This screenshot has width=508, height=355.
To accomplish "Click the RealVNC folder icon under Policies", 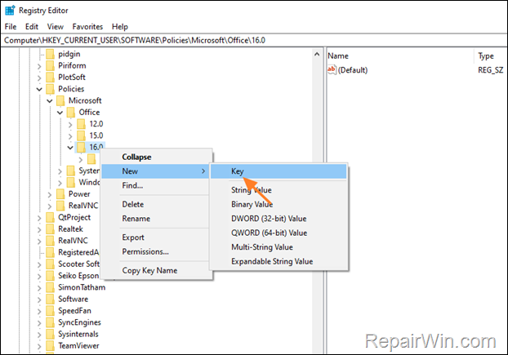I will click(x=60, y=206).
